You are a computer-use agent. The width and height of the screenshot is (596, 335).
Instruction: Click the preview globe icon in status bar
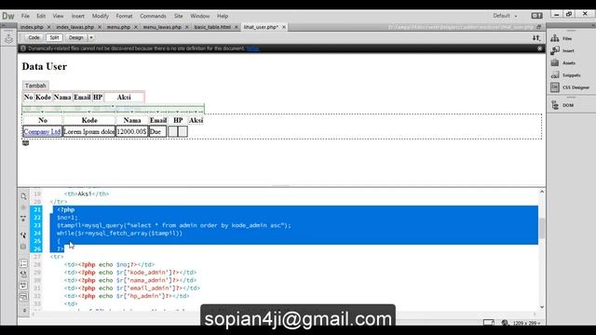click(x=505, y=323)
